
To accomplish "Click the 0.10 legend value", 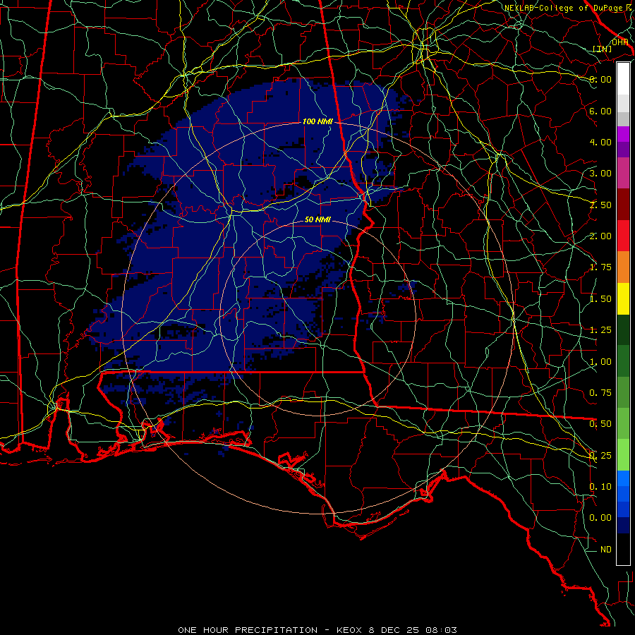I will pyautogui.click(x=600, y=487).
